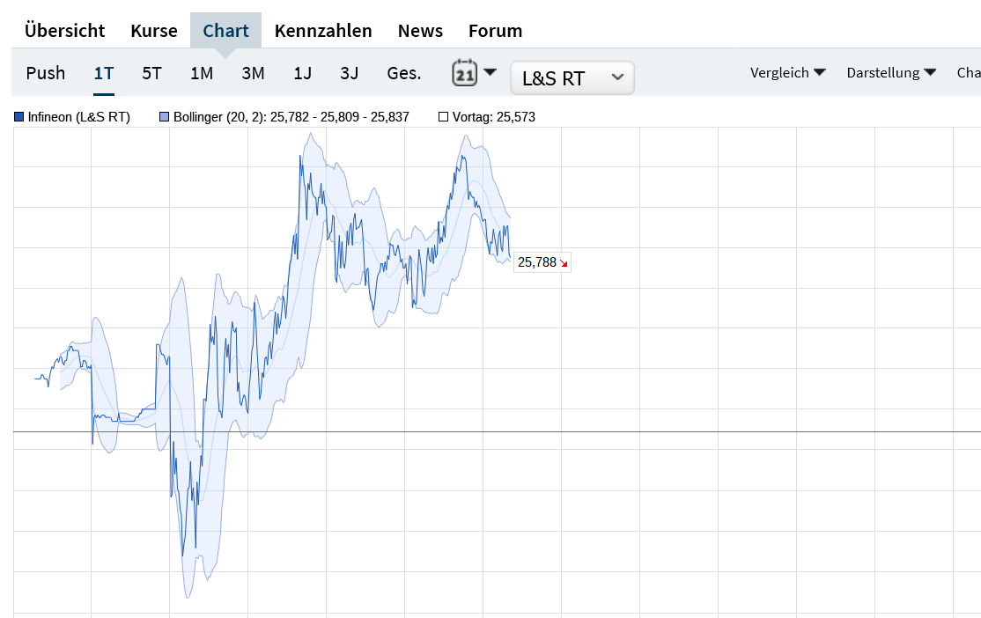Click the red down-arrow price indicator
This screenshot has width=981, height=618.
click(x=564, y=263)
